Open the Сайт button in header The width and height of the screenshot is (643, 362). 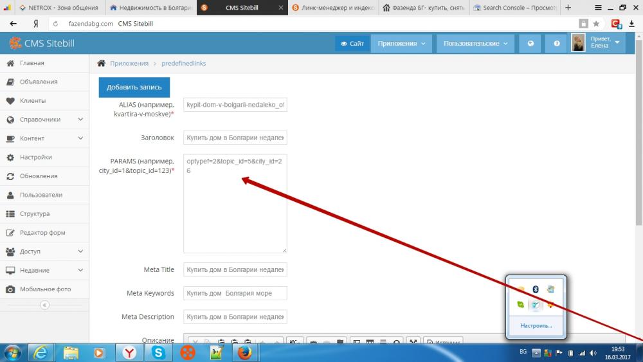coord(352,44)
